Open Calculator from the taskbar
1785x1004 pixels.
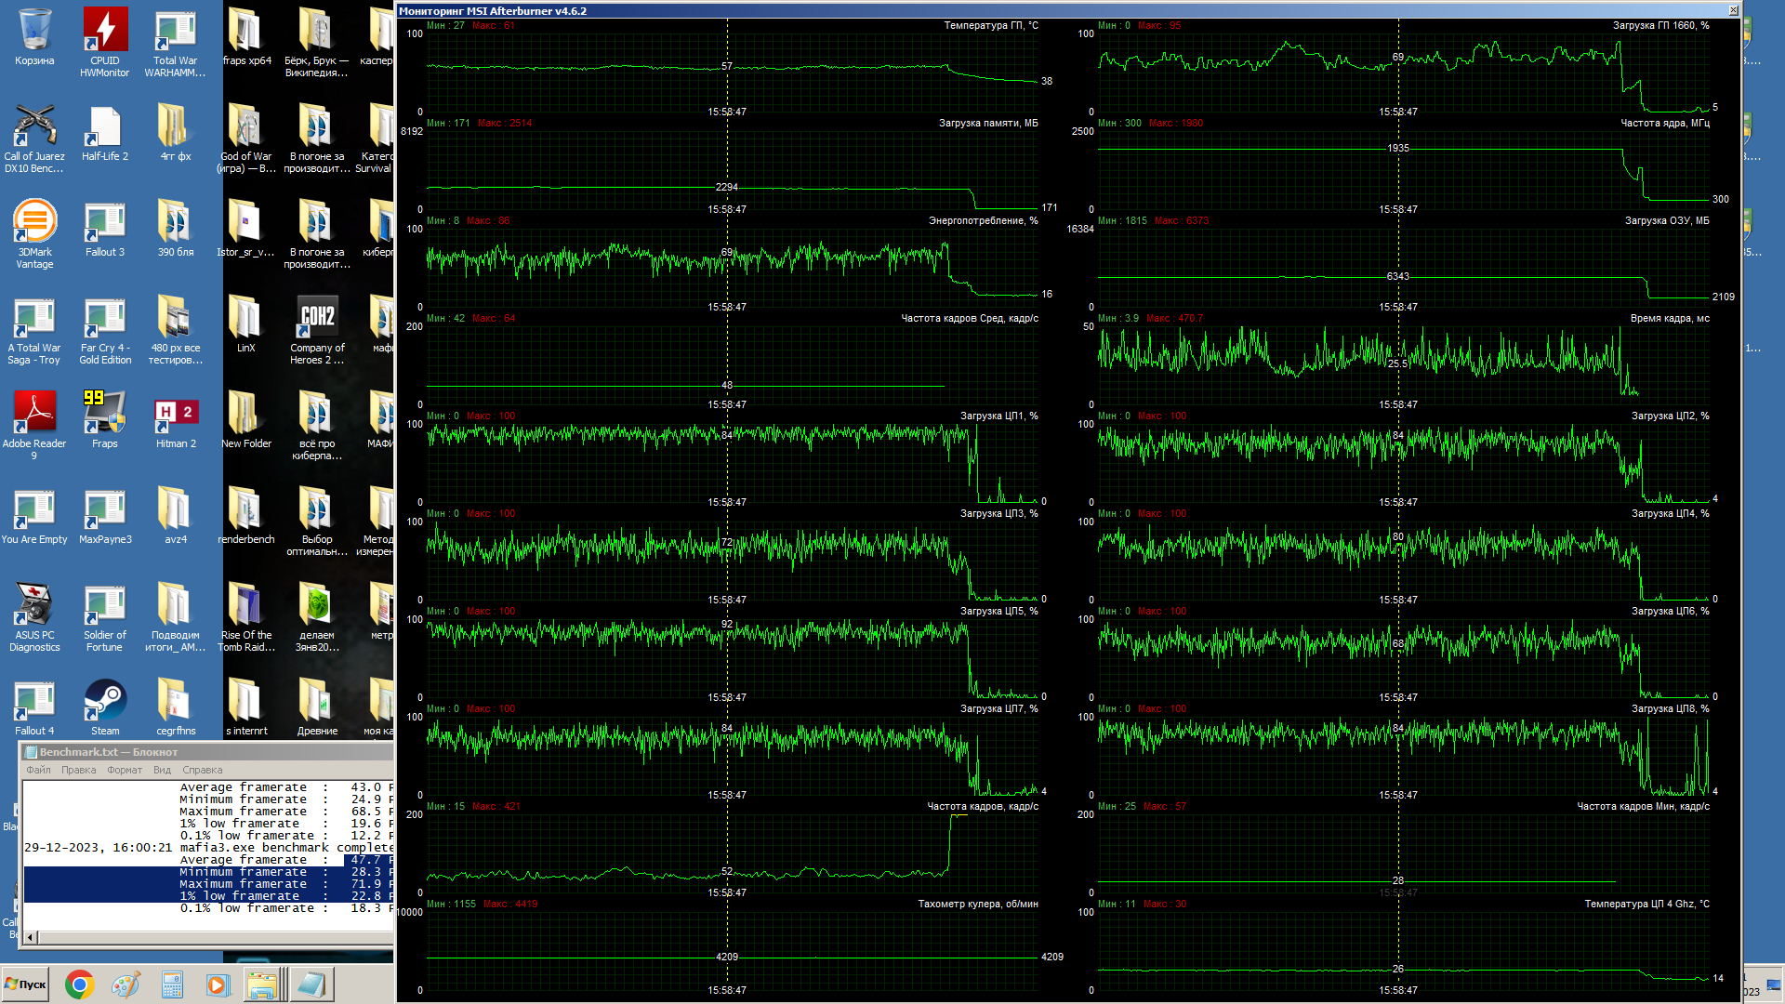[x=172, y=984]
